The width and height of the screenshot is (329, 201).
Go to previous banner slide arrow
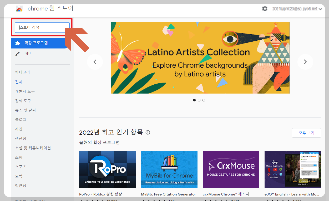(x=95, y=62)
